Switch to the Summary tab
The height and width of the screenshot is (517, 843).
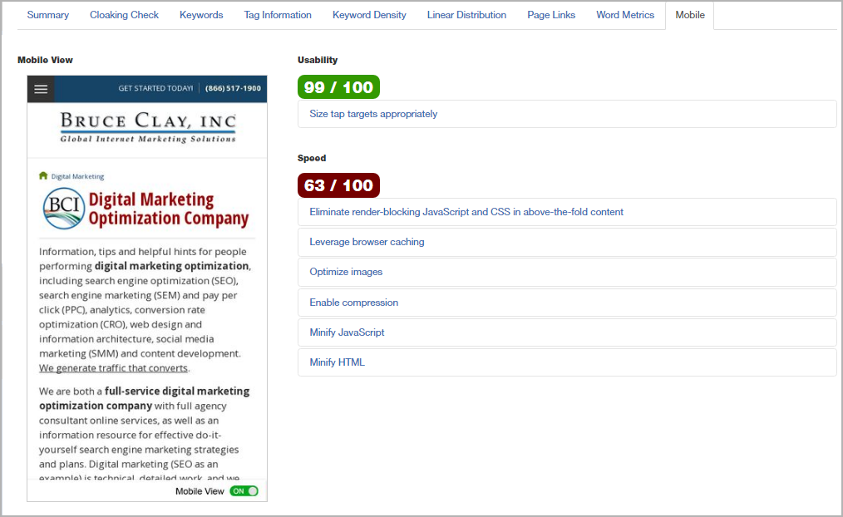[48, 15]
